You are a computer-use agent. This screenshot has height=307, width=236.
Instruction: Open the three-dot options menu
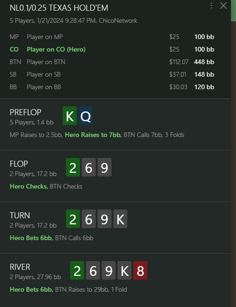[211, 6]
